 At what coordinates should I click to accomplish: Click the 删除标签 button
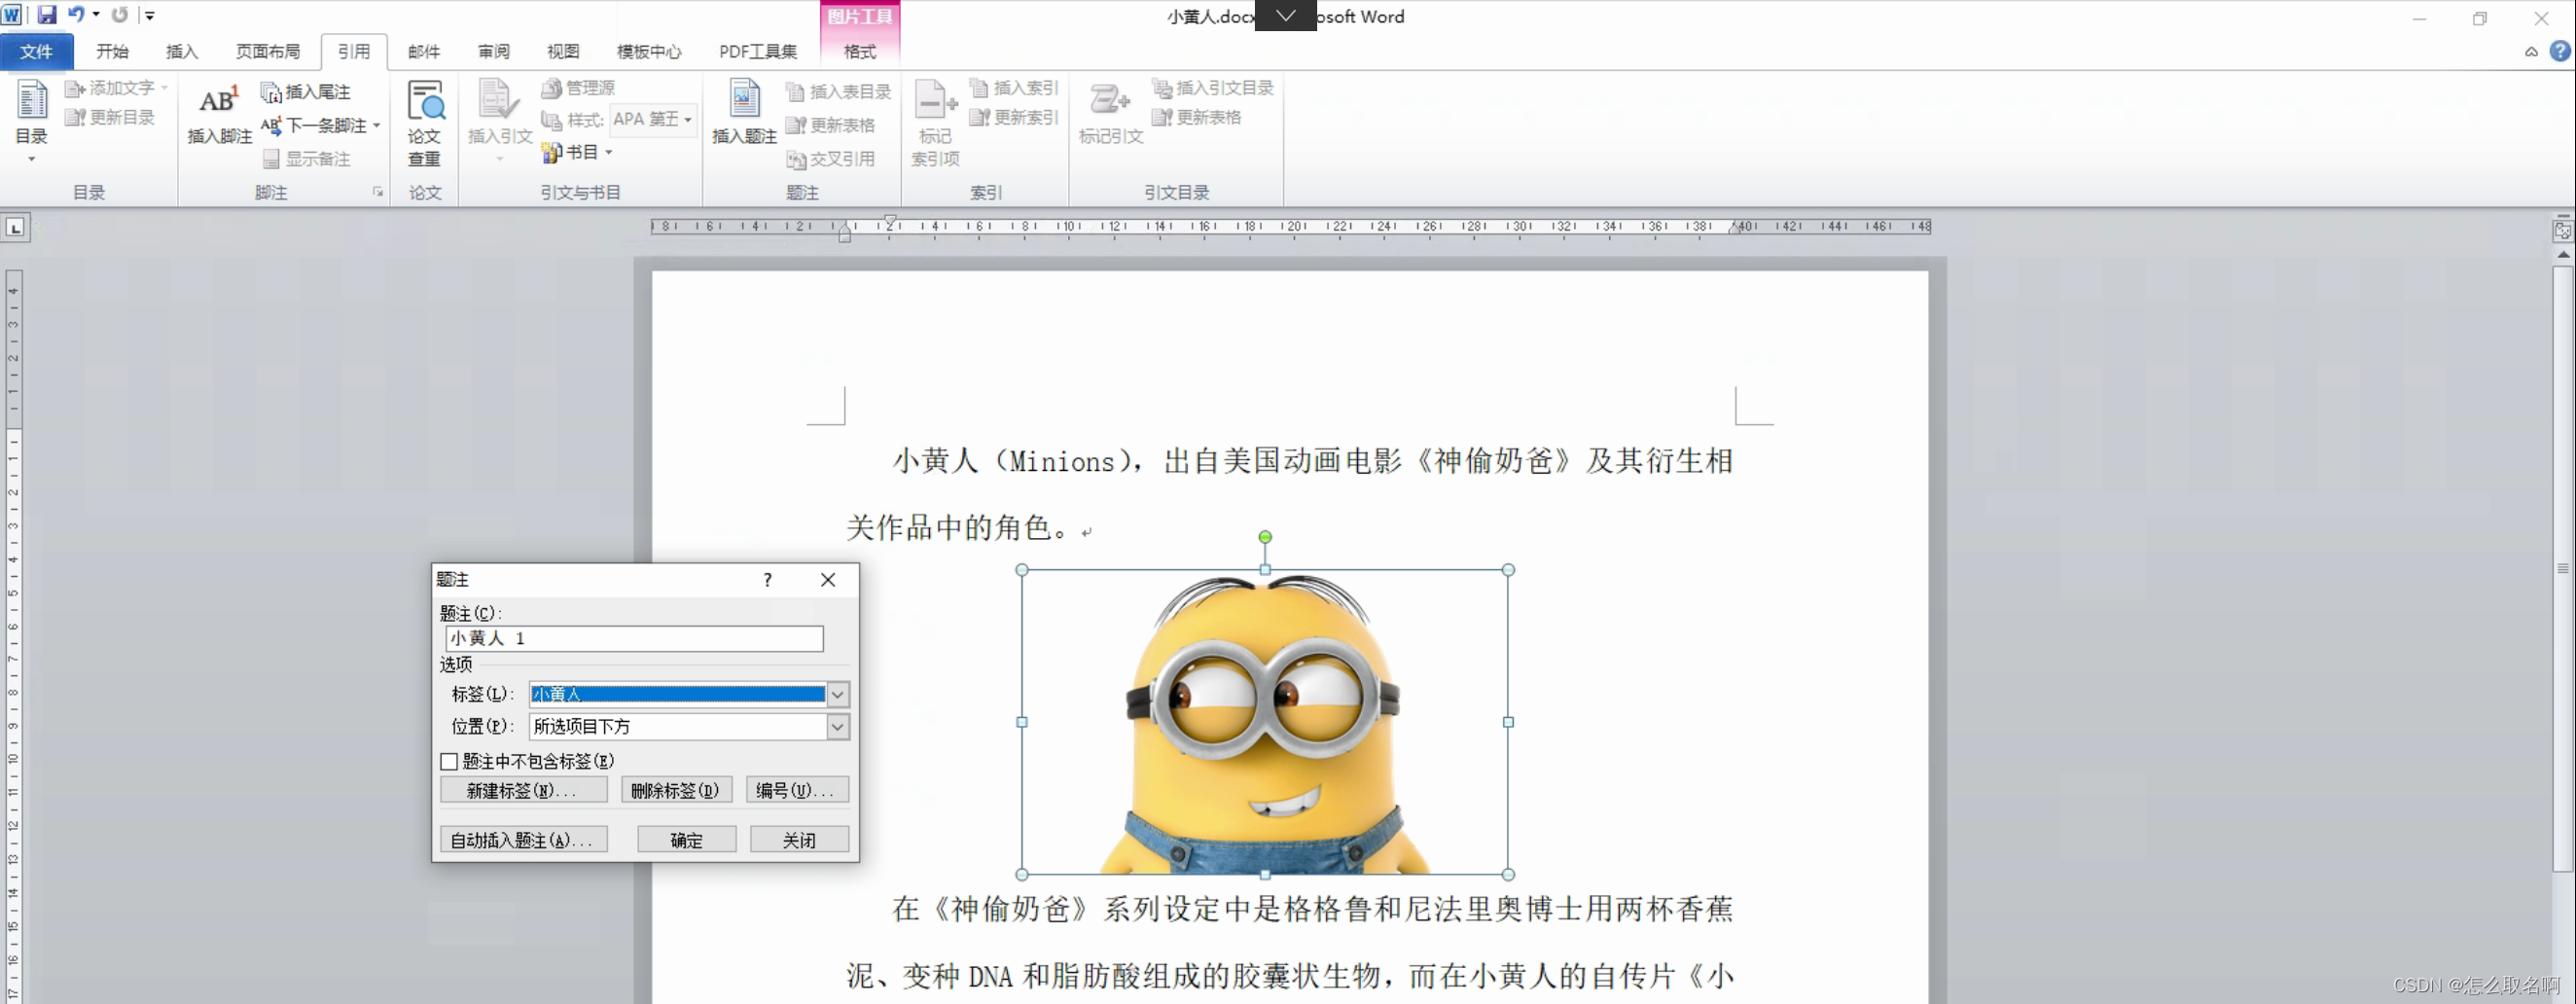point(677,791)
